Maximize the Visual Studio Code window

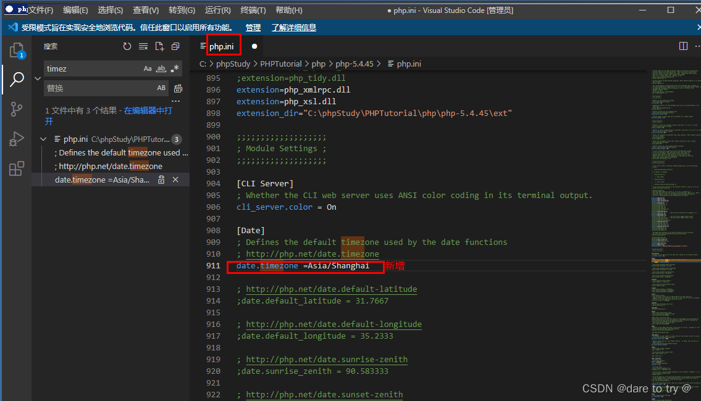click(671, 10)
